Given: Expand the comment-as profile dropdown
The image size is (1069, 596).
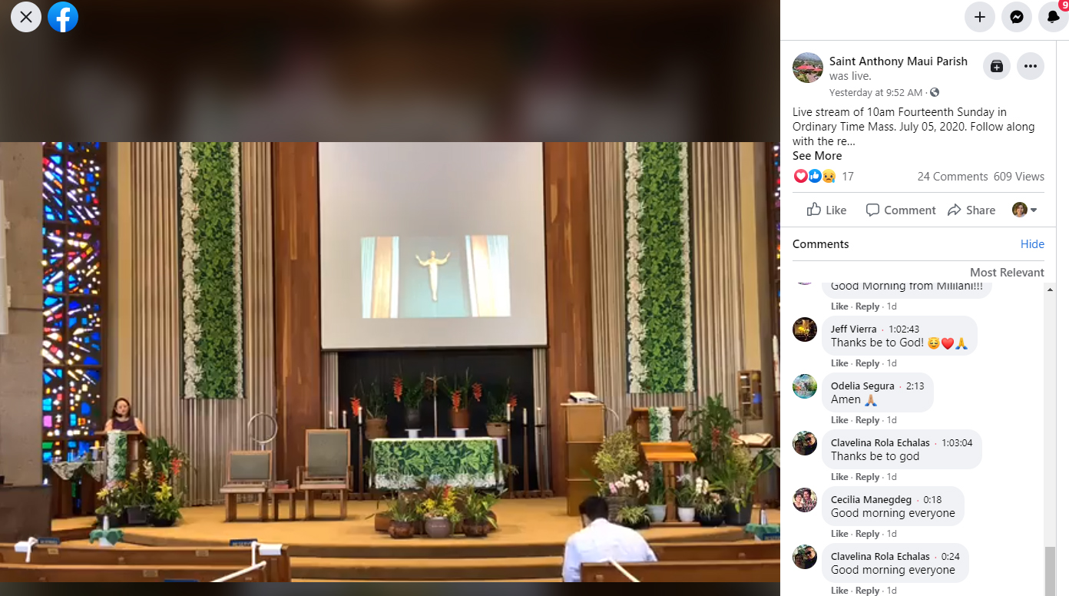Looking at the screenshot, I should [x=1025, y=210].
